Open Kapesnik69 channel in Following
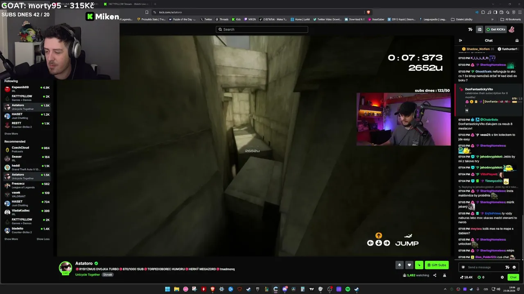524x294 pixels. click(27, 89)
